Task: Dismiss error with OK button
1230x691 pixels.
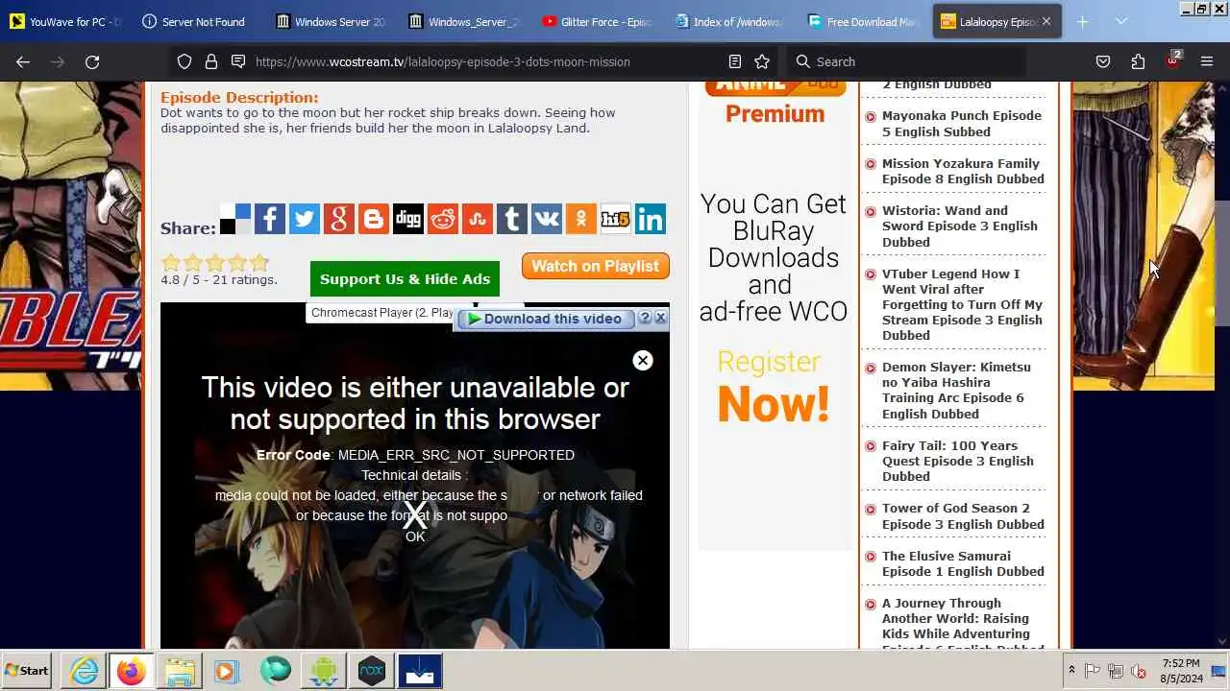Action: tap(415, 536)
